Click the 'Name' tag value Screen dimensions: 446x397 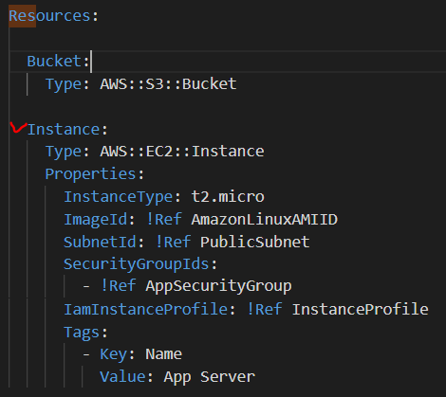(x=163, y=354)
